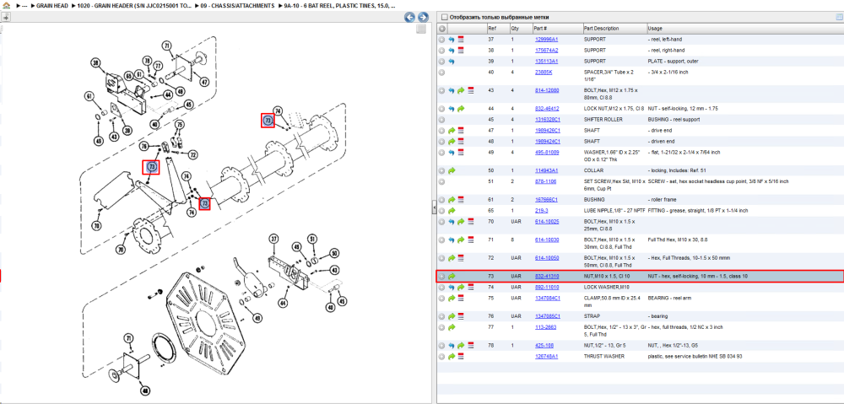Click green arrow on selected Ref 73 row
Image resolution: width=844 pixels, height=404 pixels.
point(452,276)
